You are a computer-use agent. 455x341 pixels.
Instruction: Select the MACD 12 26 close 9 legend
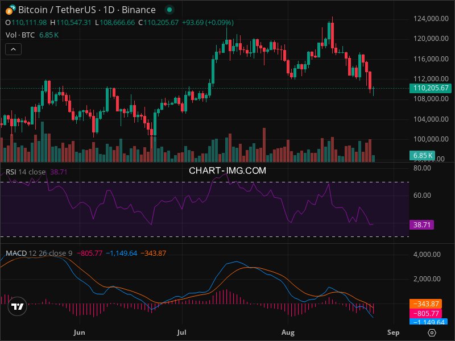pyautogui.click(x=40, y=253)
